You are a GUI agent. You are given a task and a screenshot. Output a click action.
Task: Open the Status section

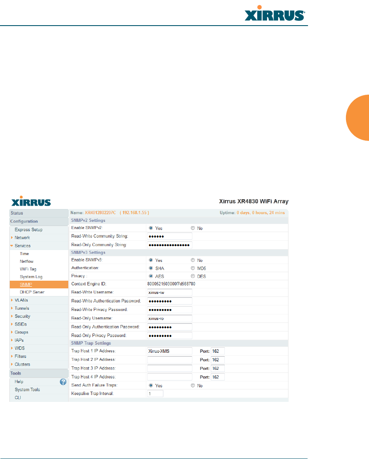coord(39,213)
